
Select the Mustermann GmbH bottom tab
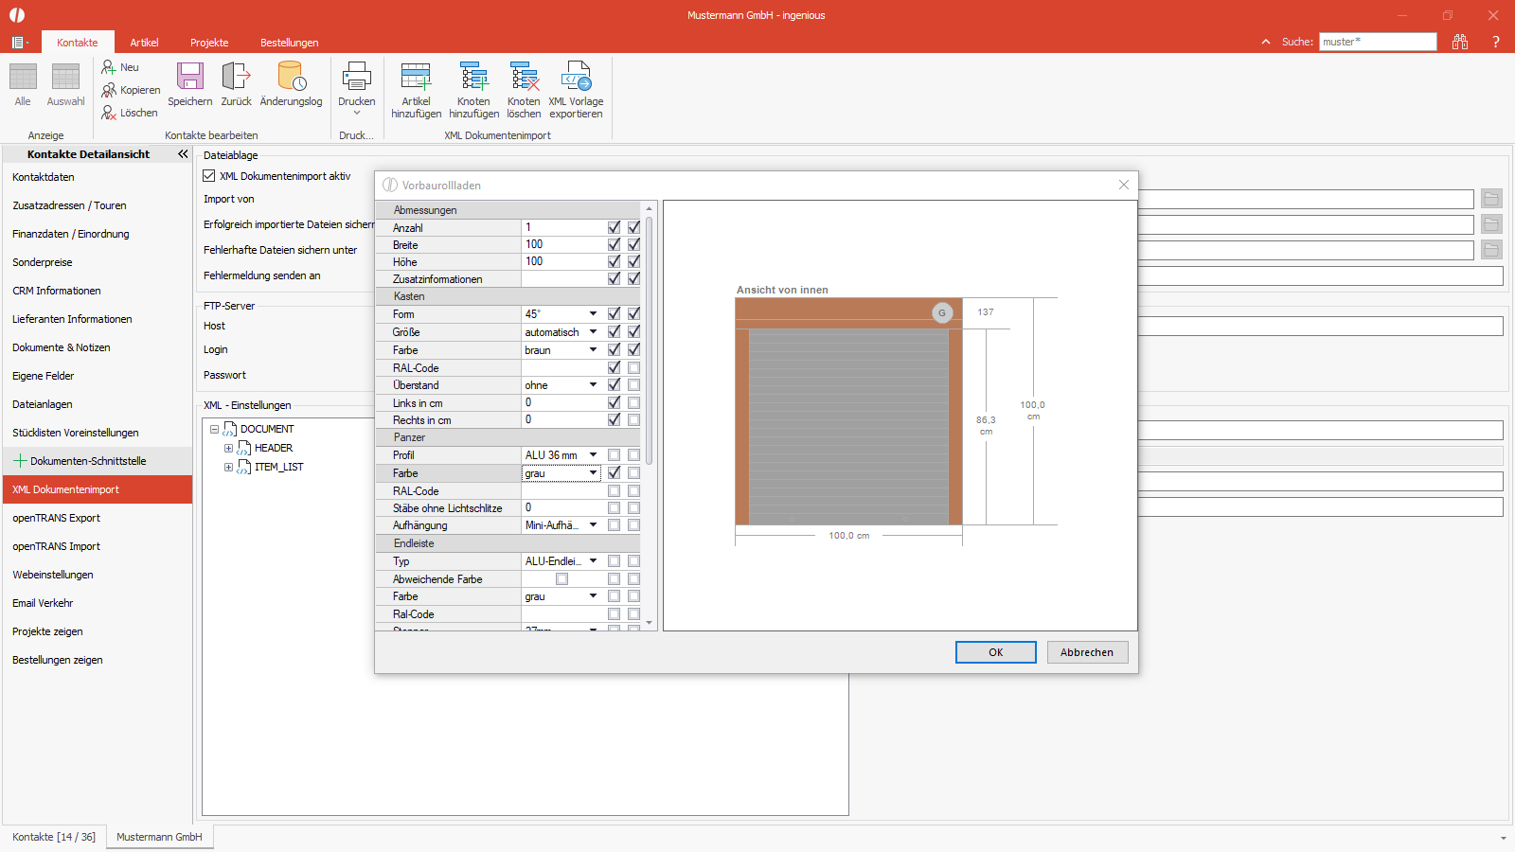click(x=159, y=837)
